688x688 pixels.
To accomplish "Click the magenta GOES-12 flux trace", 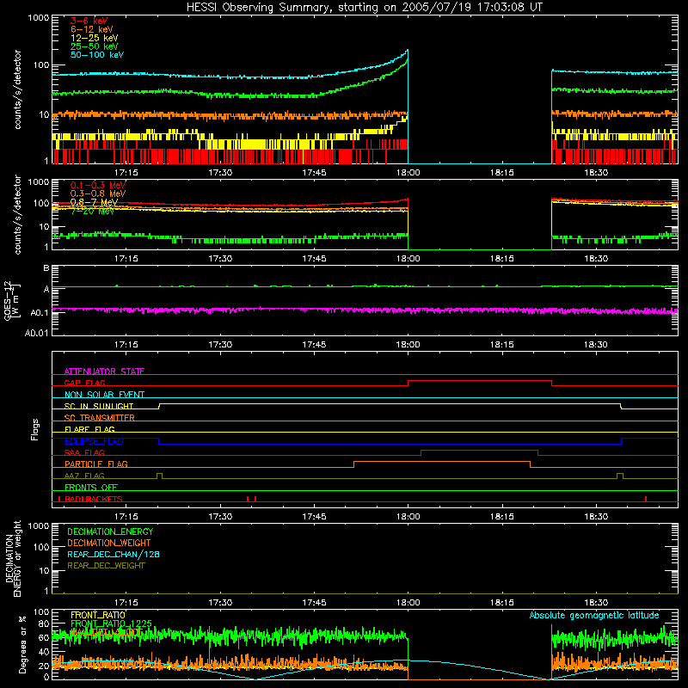I will [x=365, y=310].
